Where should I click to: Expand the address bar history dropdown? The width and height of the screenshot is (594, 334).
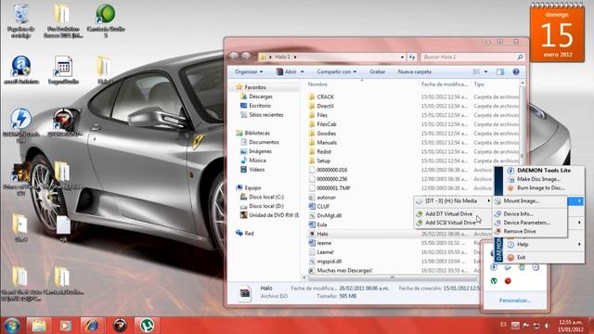pyautogui.click(x=402, y=57)
